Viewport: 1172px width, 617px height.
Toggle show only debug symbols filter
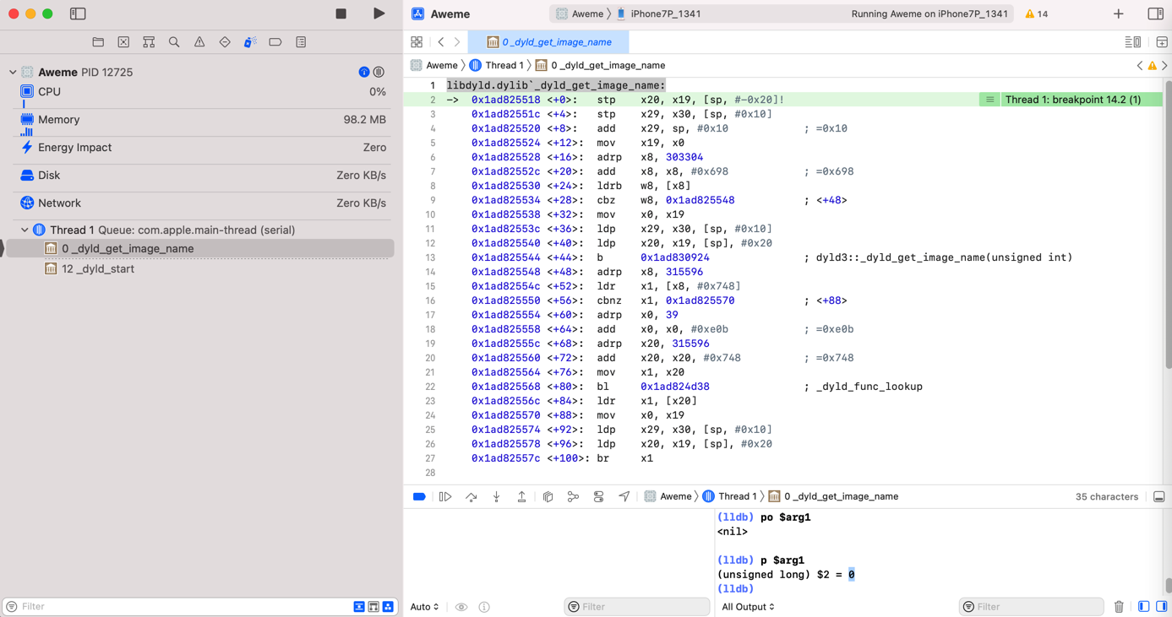click(388, 607)
